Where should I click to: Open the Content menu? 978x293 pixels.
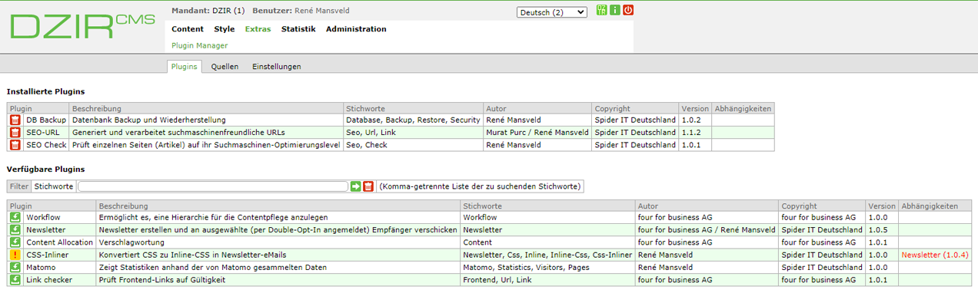pos(188,29)
